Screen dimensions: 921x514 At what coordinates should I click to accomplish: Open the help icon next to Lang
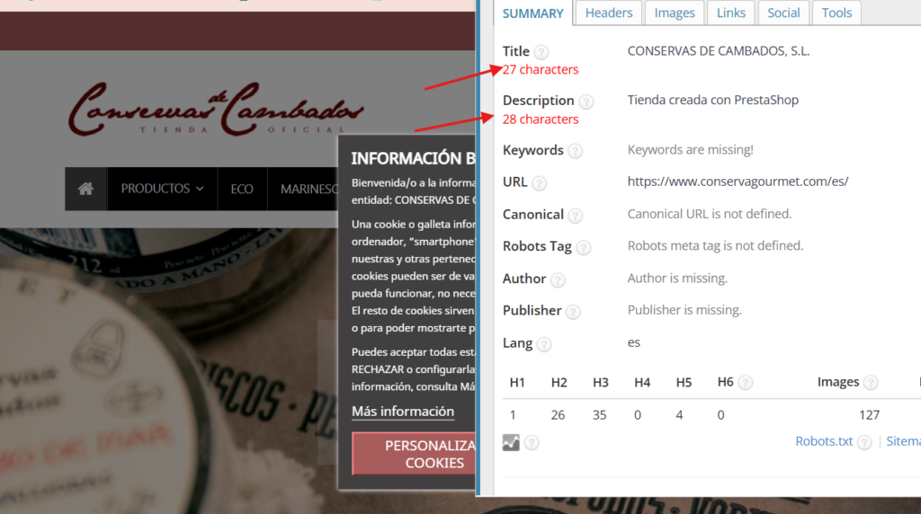click(x=544, y=344)
